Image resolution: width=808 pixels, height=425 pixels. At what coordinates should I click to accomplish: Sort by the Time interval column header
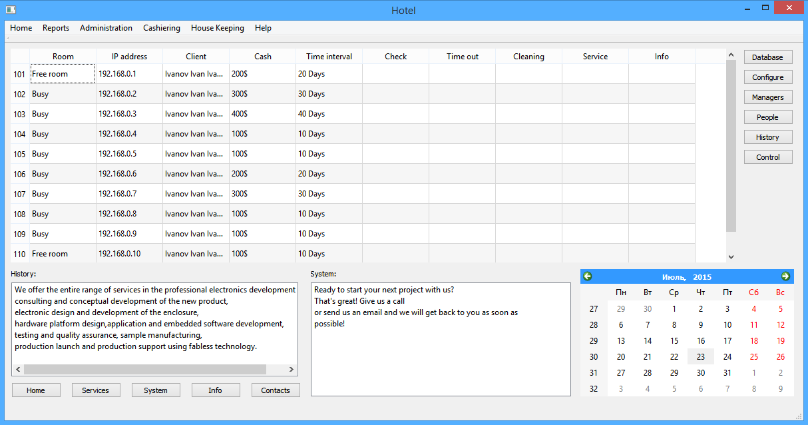click(x=329, y=57)
